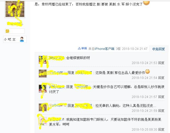The width and height of the screenshot is (170, 133).
Task: Open avatar of the 09:30 reply author
Action: [x=43, y=121]
